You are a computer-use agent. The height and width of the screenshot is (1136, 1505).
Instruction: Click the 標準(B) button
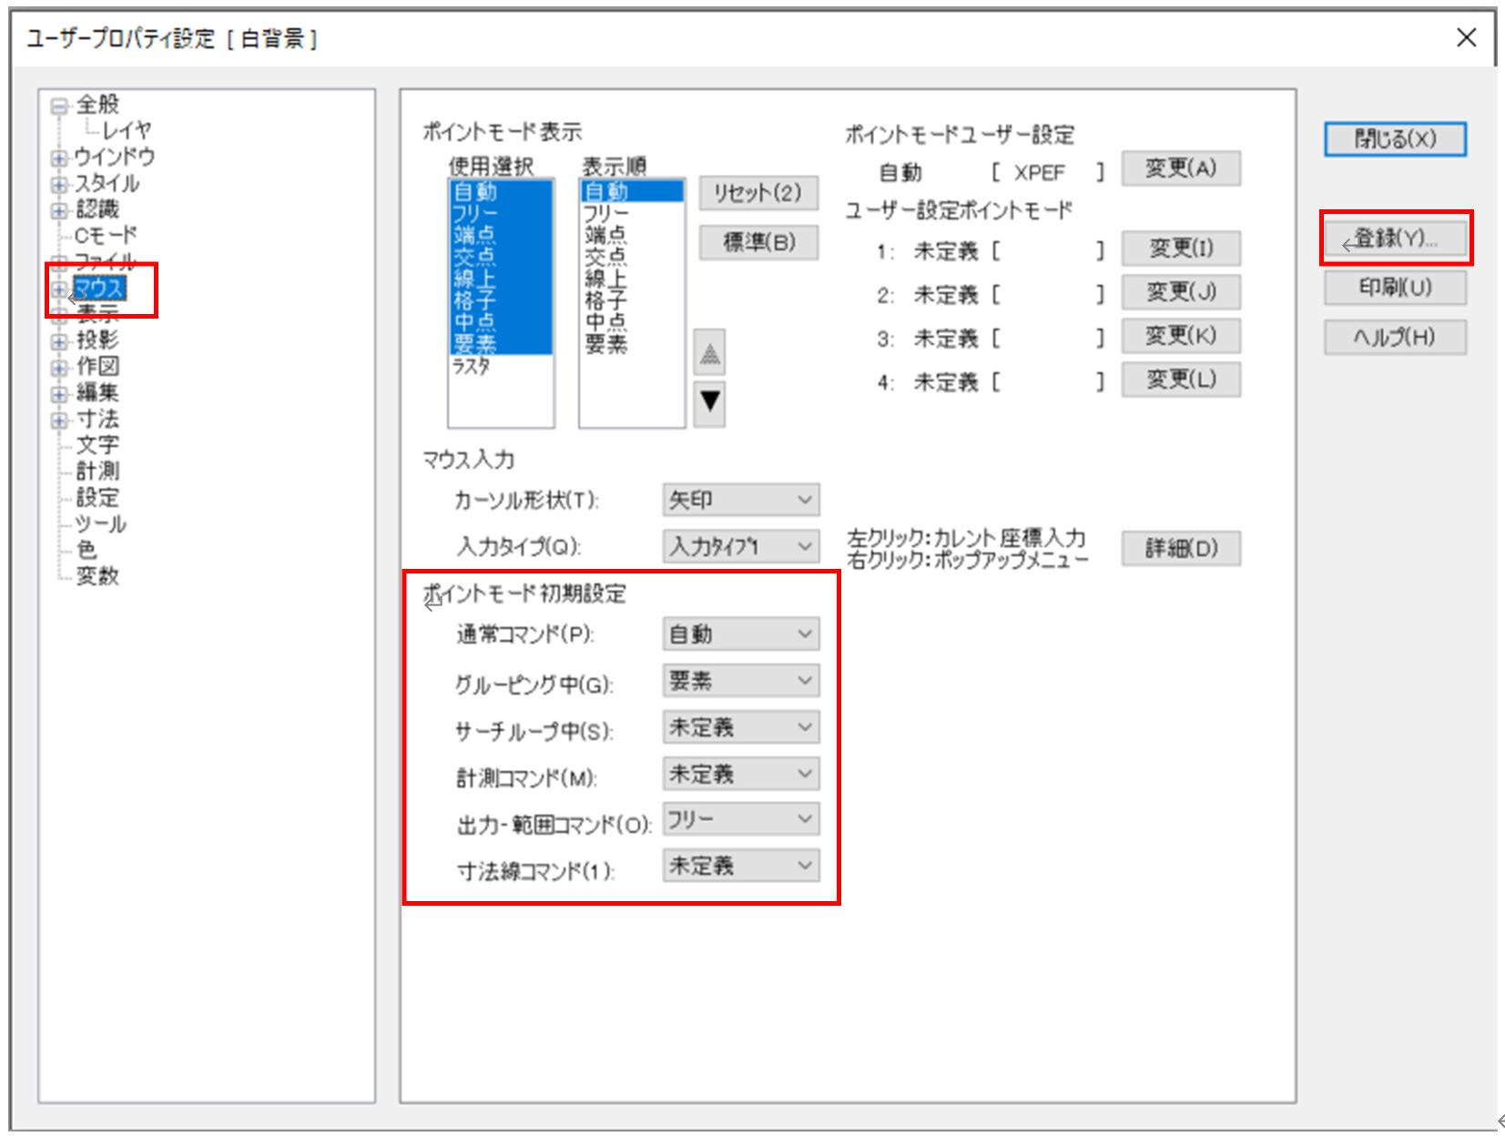coord(758,242)
